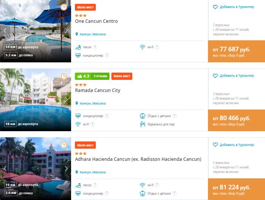
Task: Click air conditioner icon for Adhara Hacienda Cancun
Action: 78,194
